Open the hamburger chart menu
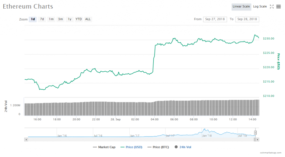285x157 pixels. pyautogui.click(x=278, y=7)
